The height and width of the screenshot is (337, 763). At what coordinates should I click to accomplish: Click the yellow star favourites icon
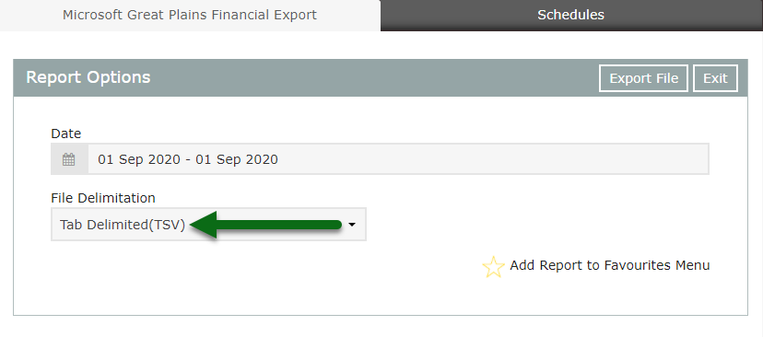tap(493, 266)
